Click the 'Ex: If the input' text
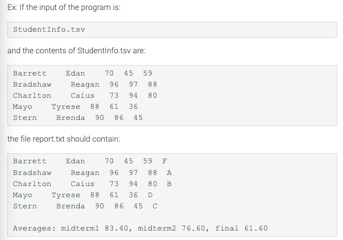Viewport: 343px width, 240px height. coord(63,7)
